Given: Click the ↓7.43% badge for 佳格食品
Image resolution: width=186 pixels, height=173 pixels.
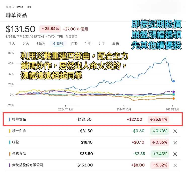Looking at the screenshot, I should coord(160,154).
